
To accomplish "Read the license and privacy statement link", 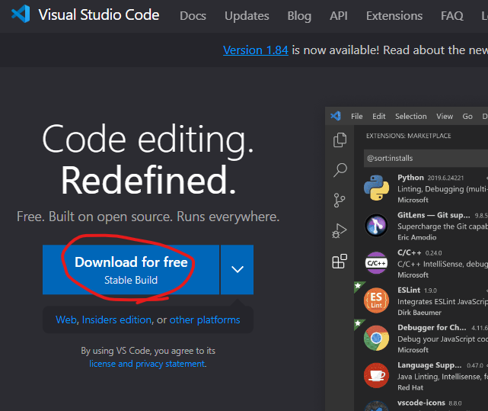I will point(147,364).
